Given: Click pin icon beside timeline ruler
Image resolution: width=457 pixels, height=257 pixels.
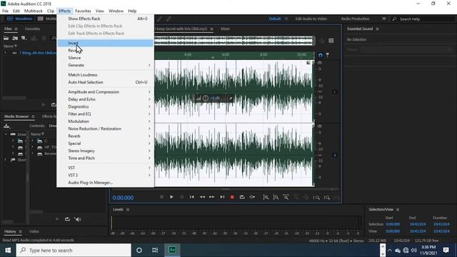Looking at the screenshot, I should pyautogui.click(x=328, y=55).
